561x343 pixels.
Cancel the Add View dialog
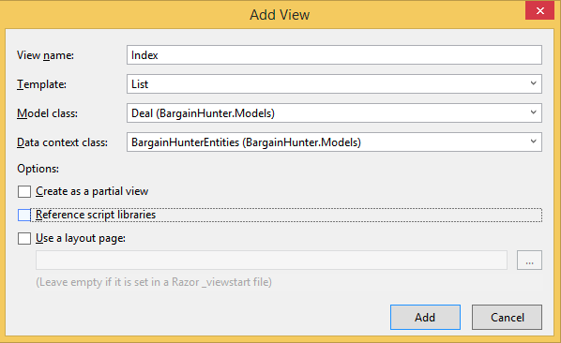507,318
